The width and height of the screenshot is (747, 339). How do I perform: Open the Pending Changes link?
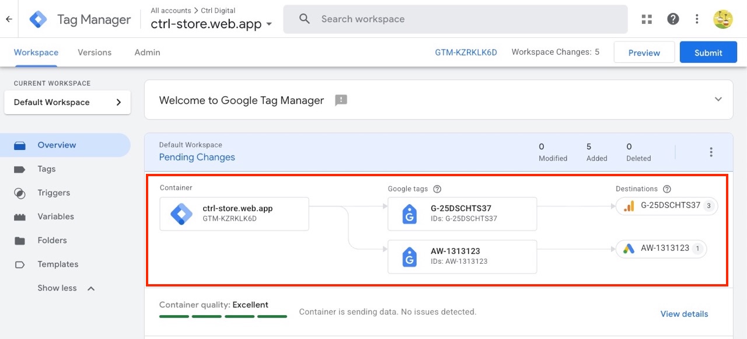tap(197, 158)
